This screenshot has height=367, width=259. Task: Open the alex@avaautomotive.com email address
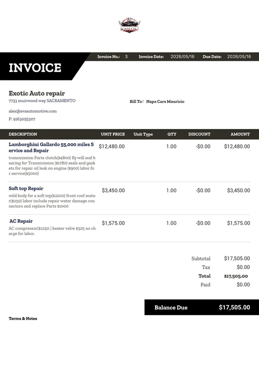33,111
